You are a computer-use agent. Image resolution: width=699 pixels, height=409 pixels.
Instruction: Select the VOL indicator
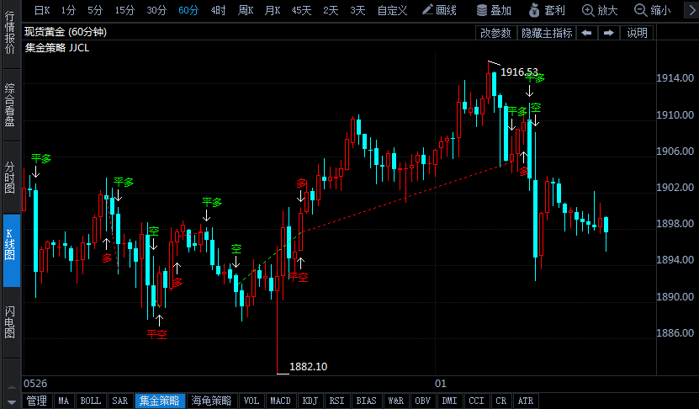point(251,401)
